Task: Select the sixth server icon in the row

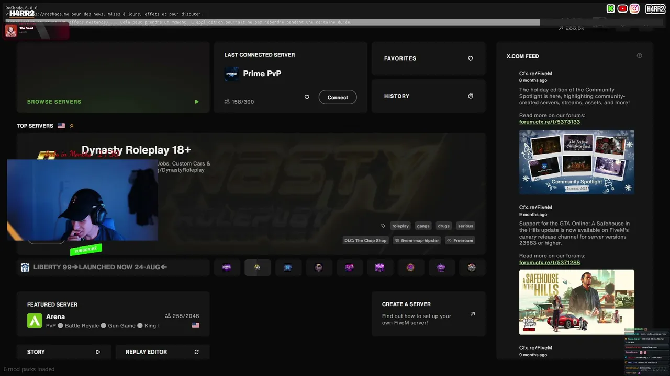Action: [380, 267]
